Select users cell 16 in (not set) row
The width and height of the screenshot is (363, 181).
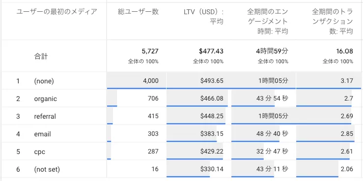[x=155, y=169]
